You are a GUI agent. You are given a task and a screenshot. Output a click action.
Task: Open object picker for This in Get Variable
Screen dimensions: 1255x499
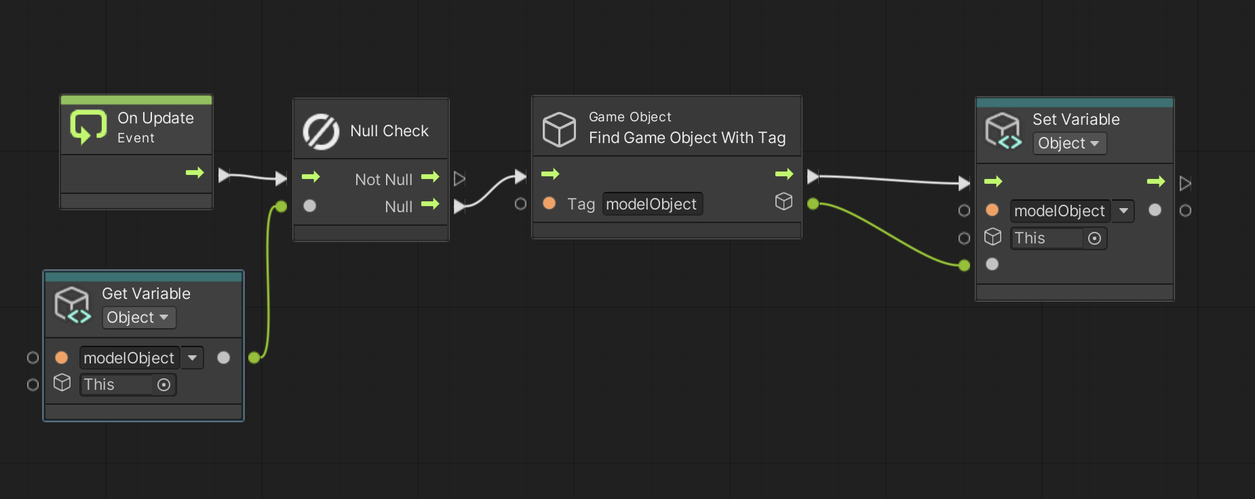point(163,385)
